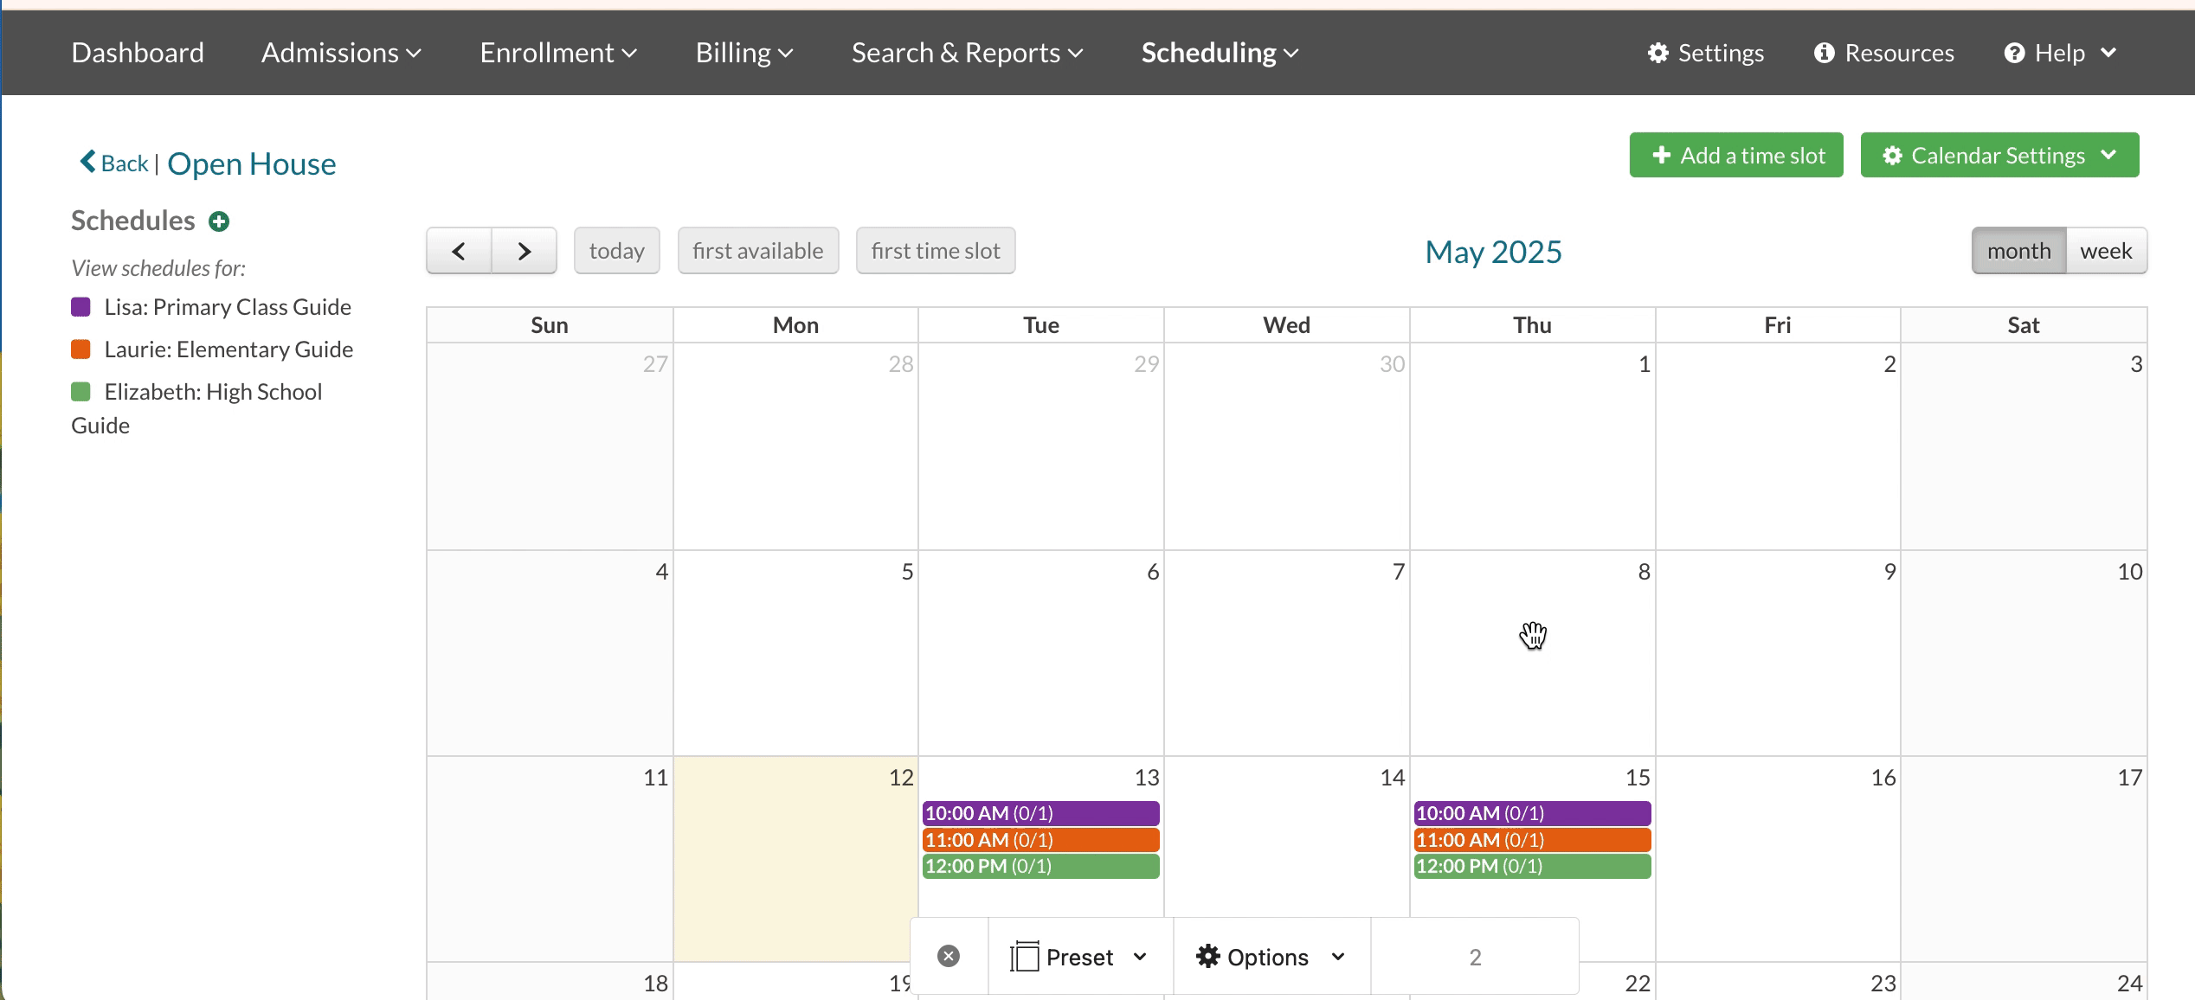
Task: Expand the Admissions navigation menu
Action: 341,53
